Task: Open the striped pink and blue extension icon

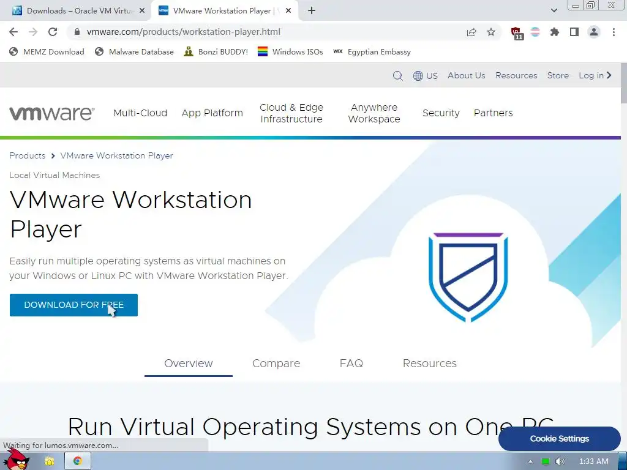Action: [x=535, y=32]
